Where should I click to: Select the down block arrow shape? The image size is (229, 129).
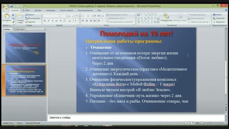click(152, 18)
